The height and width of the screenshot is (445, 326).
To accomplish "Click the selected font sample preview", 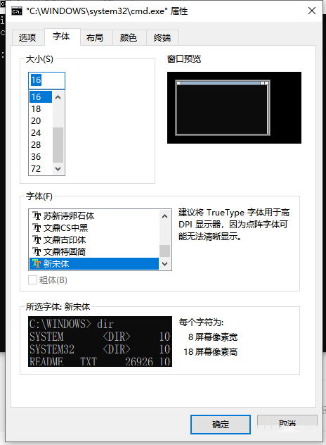I will pyautogui.click(x=100, y=341).
